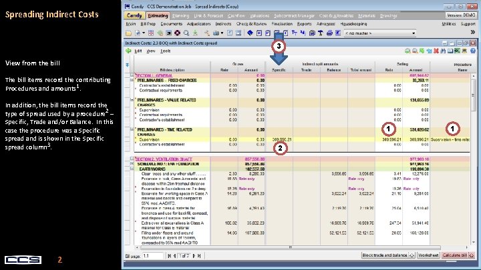Image resolution: width=481 pixels, height=270 pixels.
Task: Select the Supervision time related bill row
Action: point(301,139)
